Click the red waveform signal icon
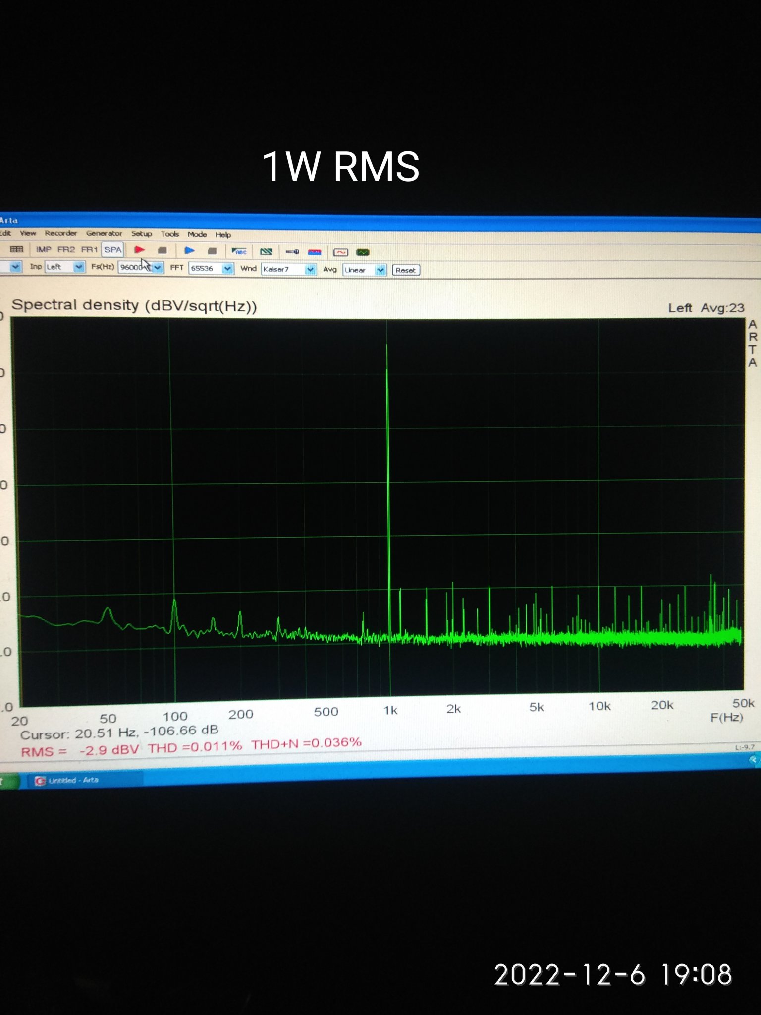Screen dimensions: 761x1015 tap(341, 252)
